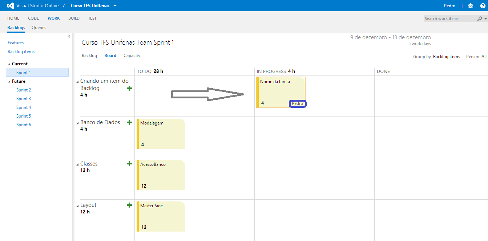
Task: Open the Curso TFS Unifenas project dropdown
Action: tap(115, 6)
